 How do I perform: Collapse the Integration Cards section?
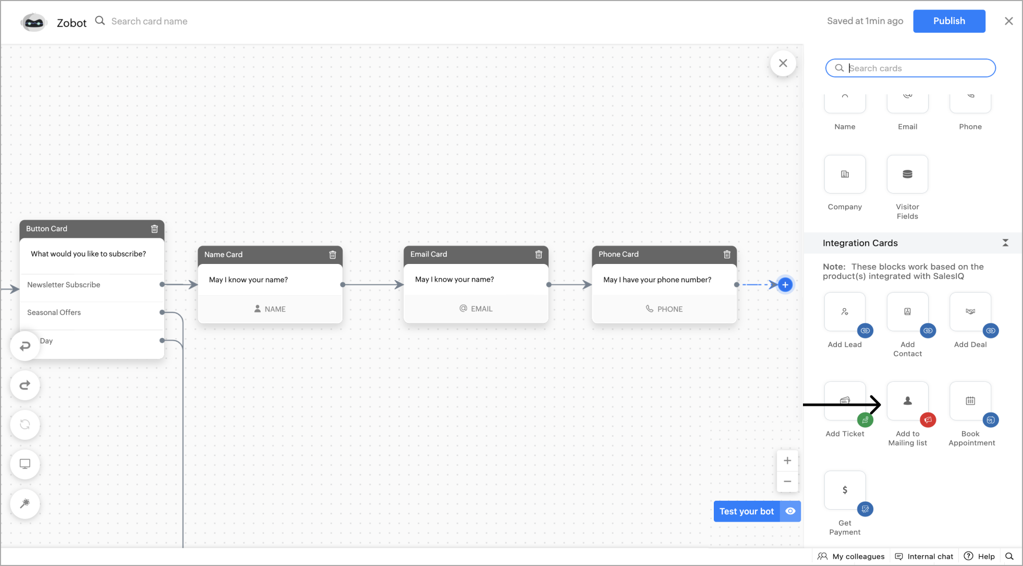click(1005, 243)
